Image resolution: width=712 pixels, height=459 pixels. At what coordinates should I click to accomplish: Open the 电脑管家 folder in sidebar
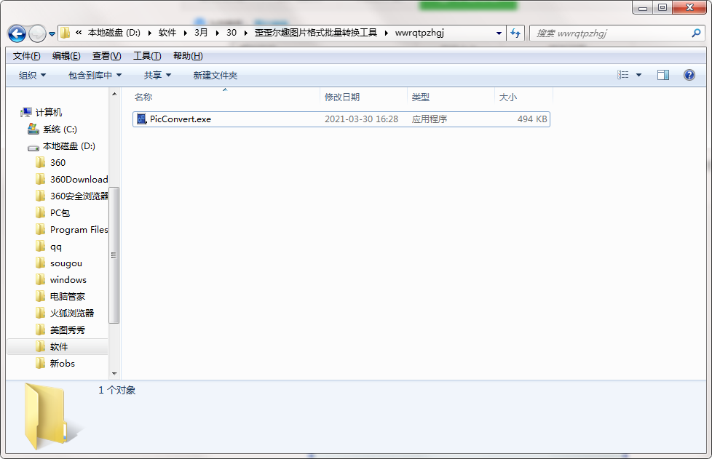(68, 297)
